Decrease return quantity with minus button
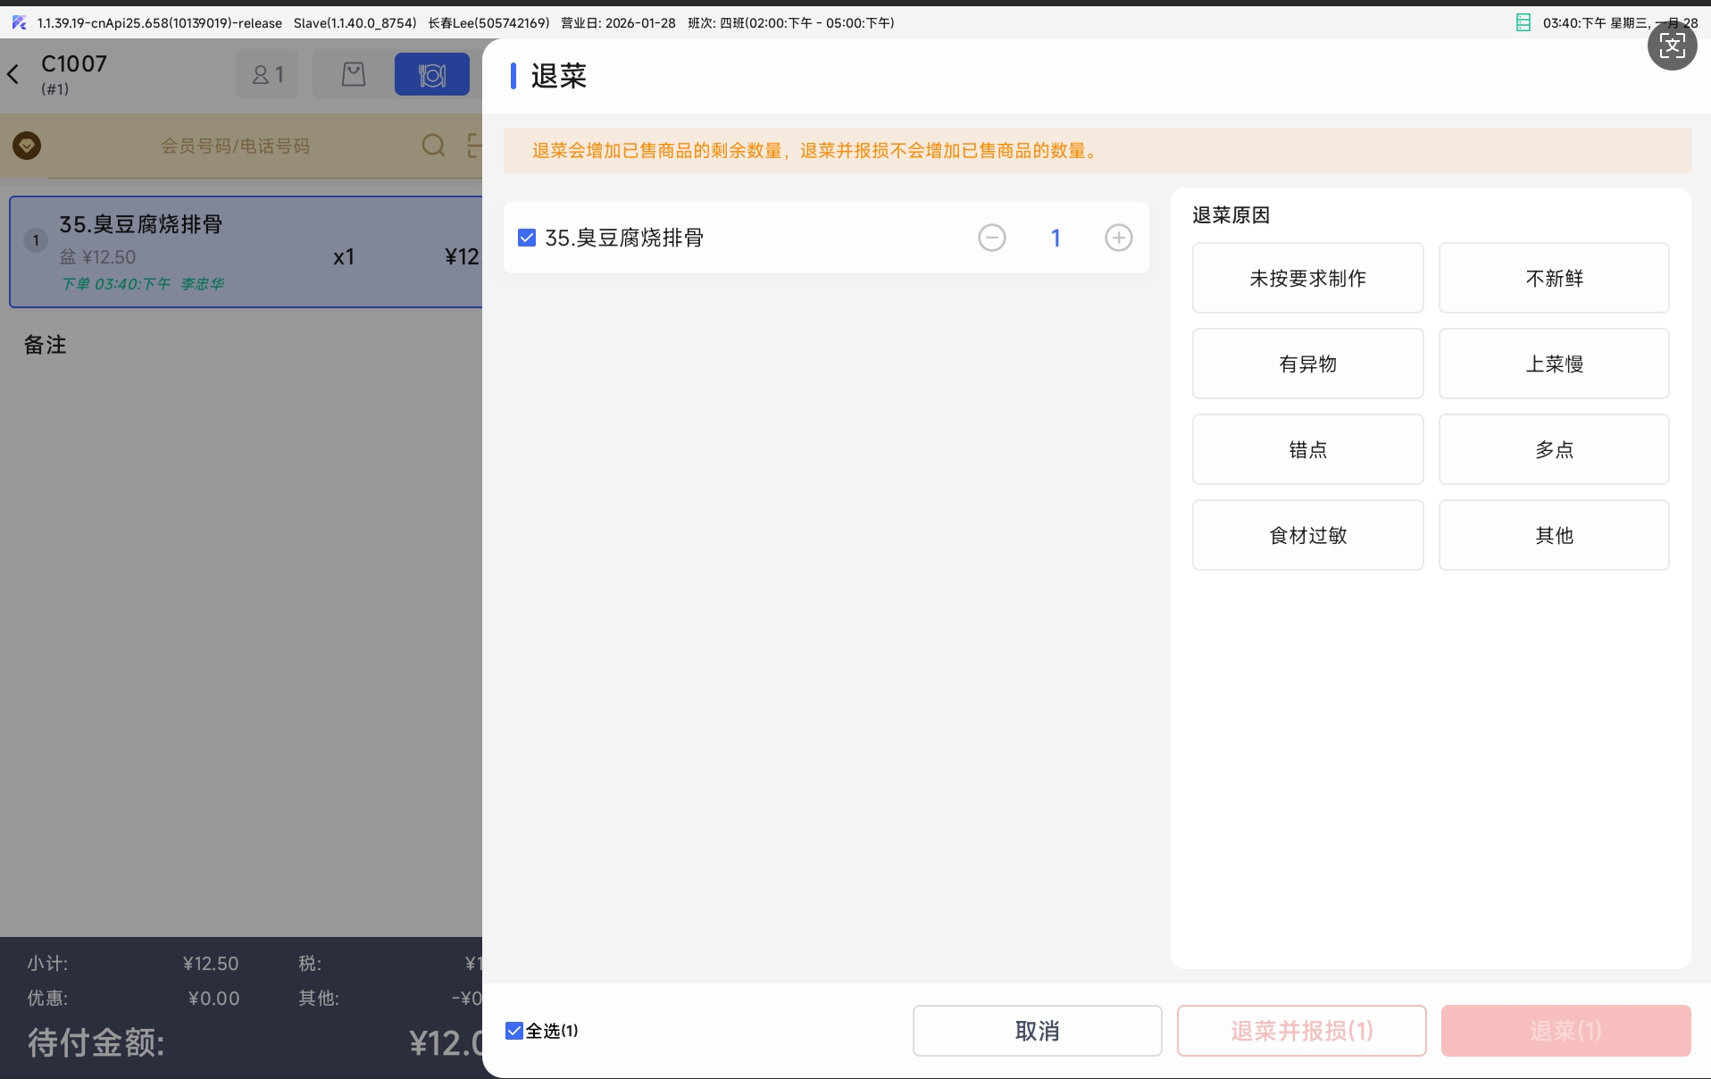The width and height of the screenshot is (1711, 1079). click(x=991, y=238)
